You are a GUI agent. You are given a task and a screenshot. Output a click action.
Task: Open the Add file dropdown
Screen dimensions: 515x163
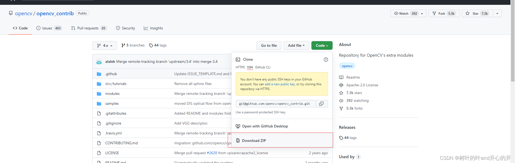[x=296, y=45]
